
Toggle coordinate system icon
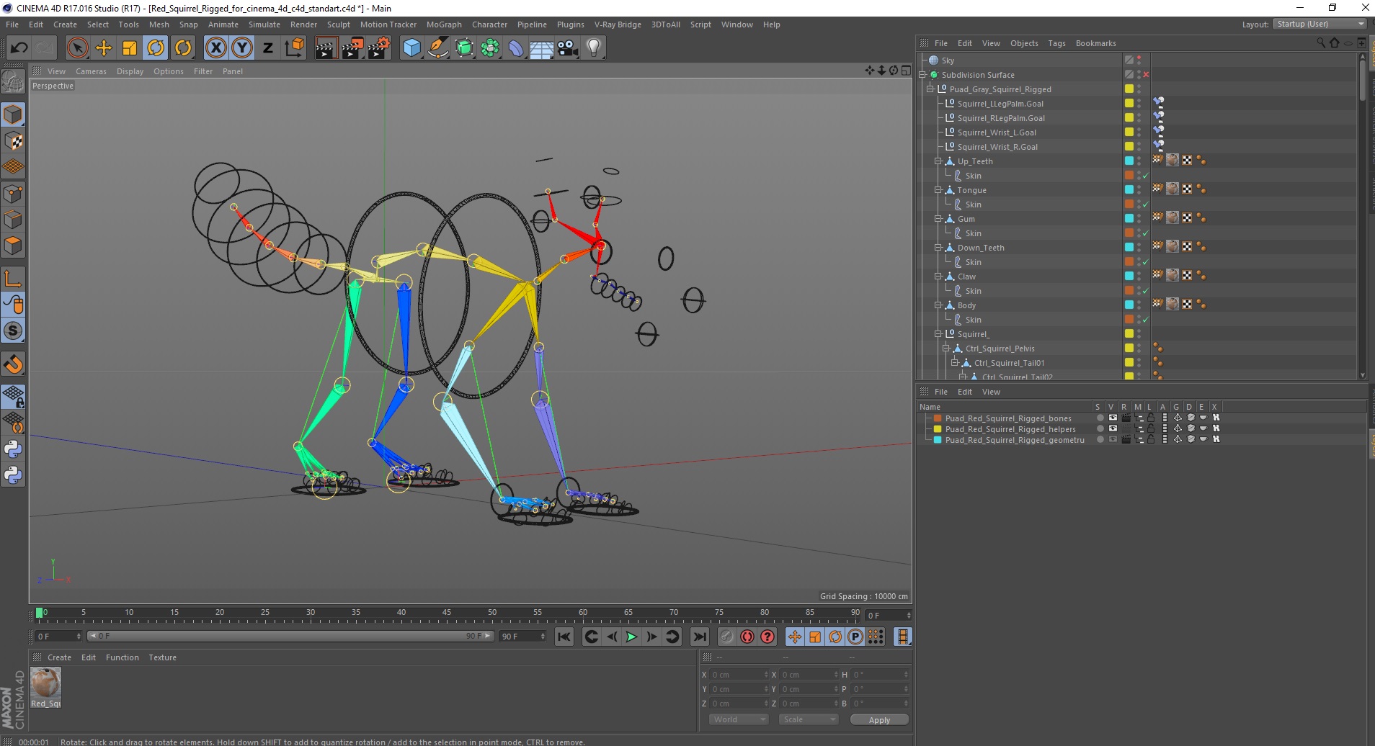tap(294, 48)
